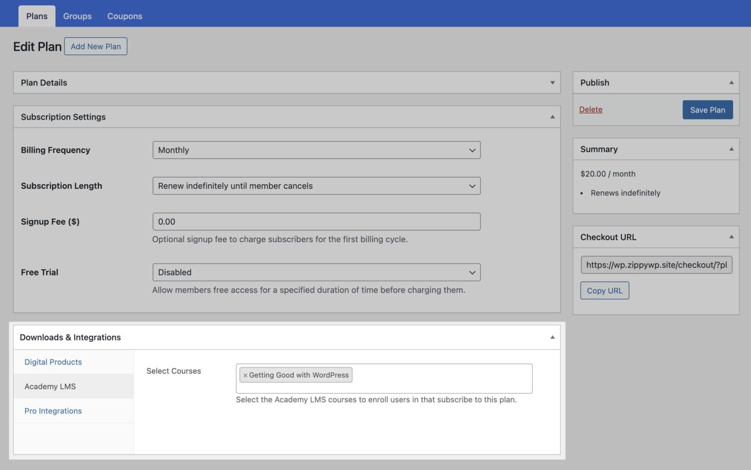Viewport: 751px width, 470px height.
Task: Collapse the Summary panel arrow
Action: pos(731,149)
